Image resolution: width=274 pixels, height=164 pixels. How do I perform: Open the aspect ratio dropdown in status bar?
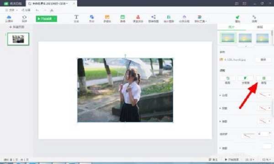point(250,159)
